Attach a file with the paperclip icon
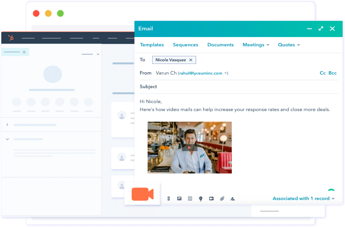 pos(222,199)
